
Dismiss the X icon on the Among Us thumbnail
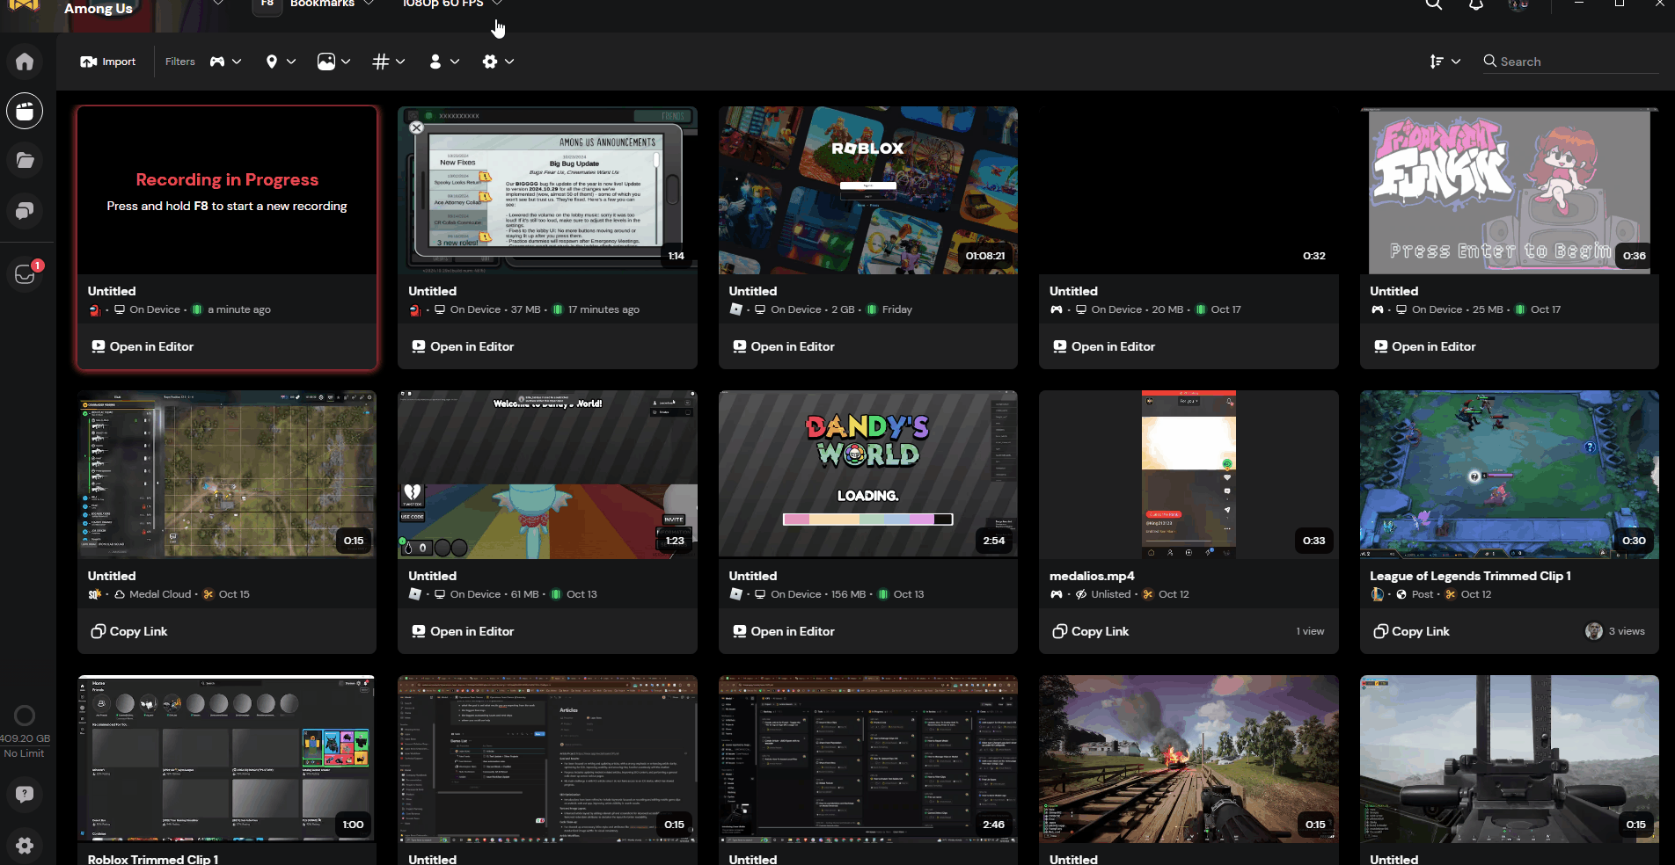[x=417, y=127]
